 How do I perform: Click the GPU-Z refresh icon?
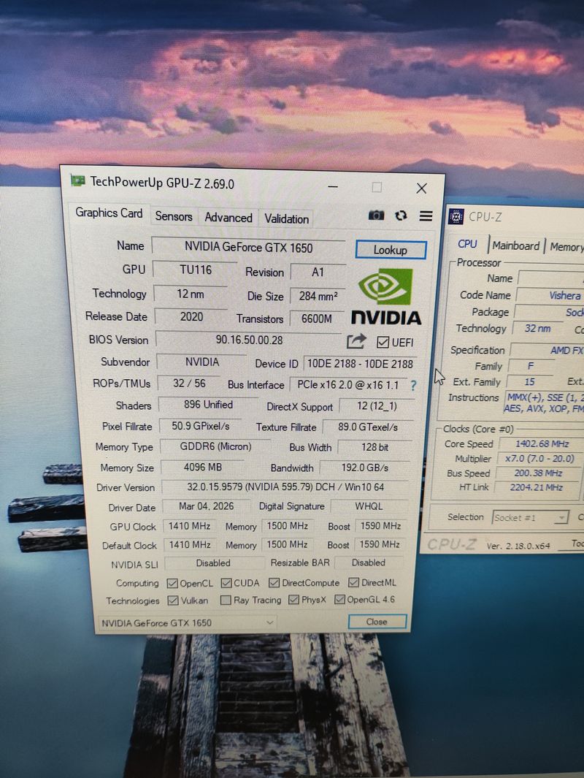click(x=401, y=216)
